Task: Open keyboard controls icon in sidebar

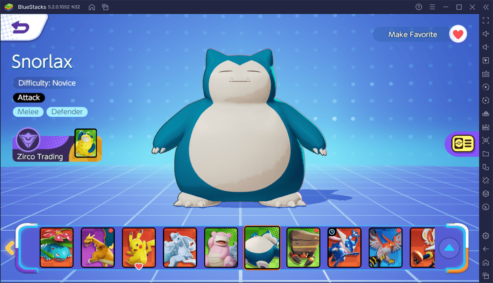Action: pyautogui.click(x=486, y=74)
